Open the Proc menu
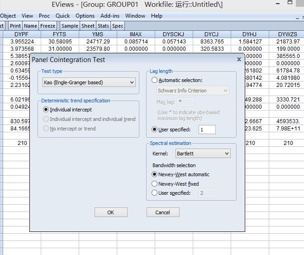 (x=44, y=16)
